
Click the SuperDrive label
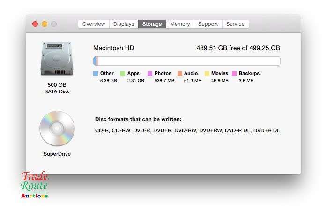tap(57, 154)
